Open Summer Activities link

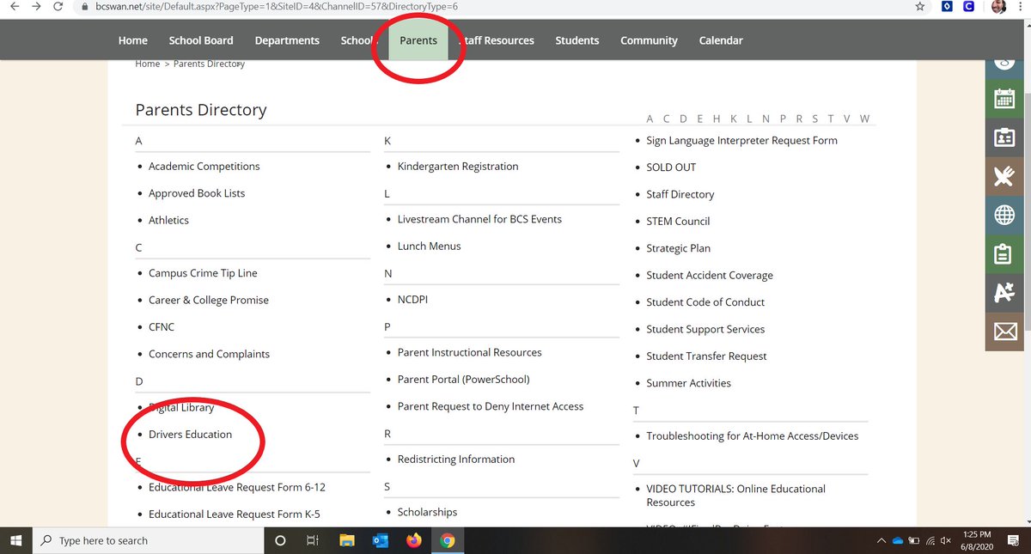pos(689,384)
